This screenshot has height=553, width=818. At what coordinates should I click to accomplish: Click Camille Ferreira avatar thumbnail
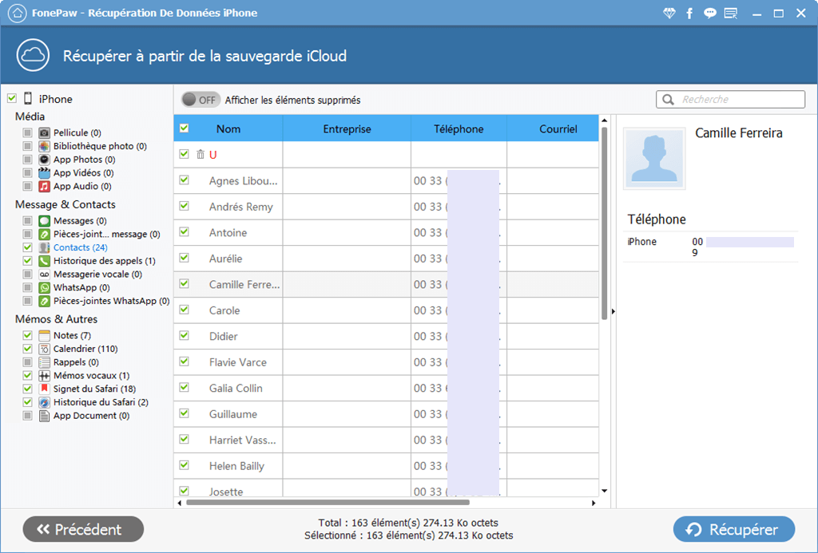pos(654,159)
